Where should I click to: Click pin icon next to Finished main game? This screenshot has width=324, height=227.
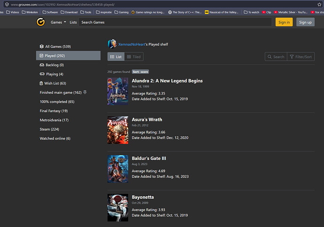pos(85,92)
